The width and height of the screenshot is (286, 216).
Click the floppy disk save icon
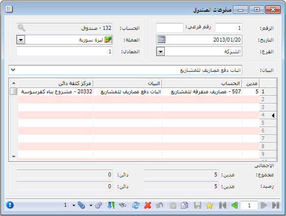click(198, 205)
